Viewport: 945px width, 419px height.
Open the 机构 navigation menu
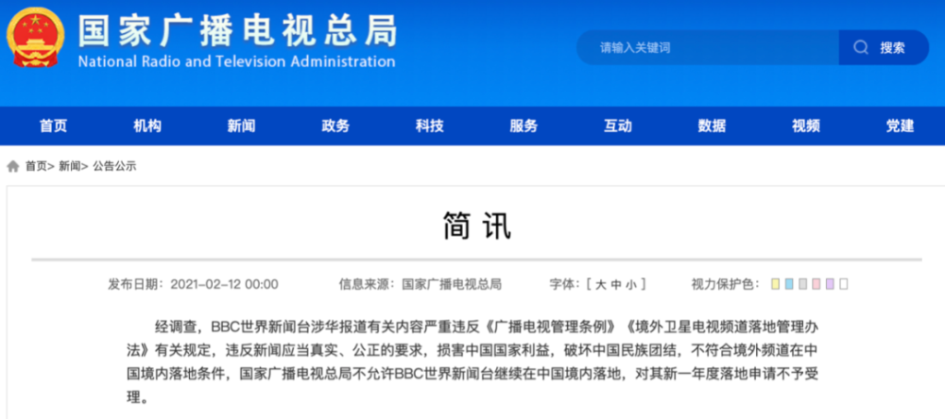[147, 126]
